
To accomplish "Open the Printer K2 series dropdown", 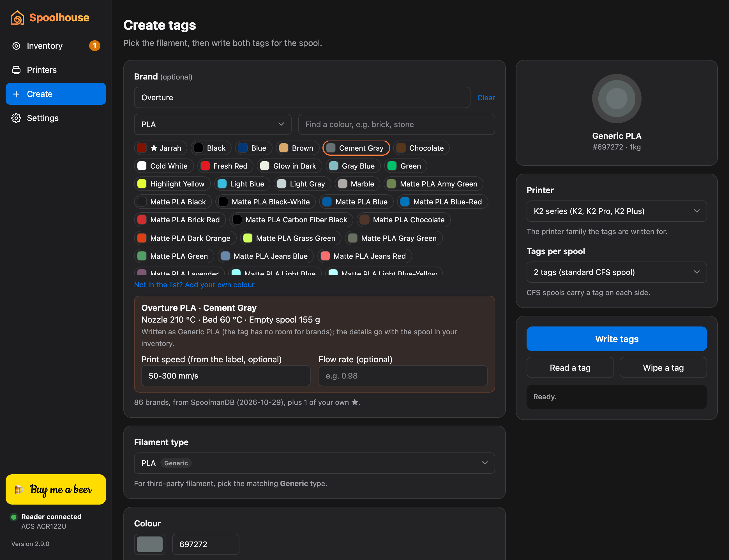I will click(x=617, y=211).
